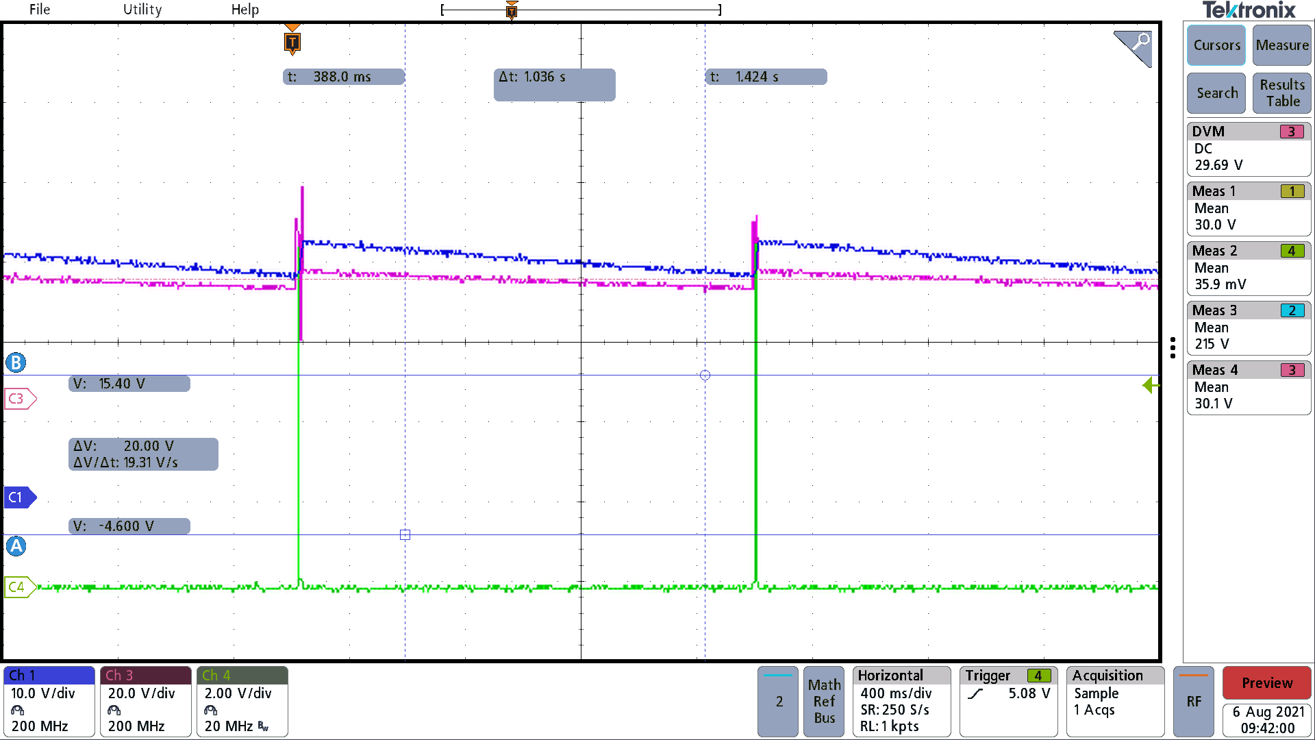The height and width of the screenshot is (740, 1315).
Task: Toggle the Ch 3 channel badge
Action: tap(145, 701)
